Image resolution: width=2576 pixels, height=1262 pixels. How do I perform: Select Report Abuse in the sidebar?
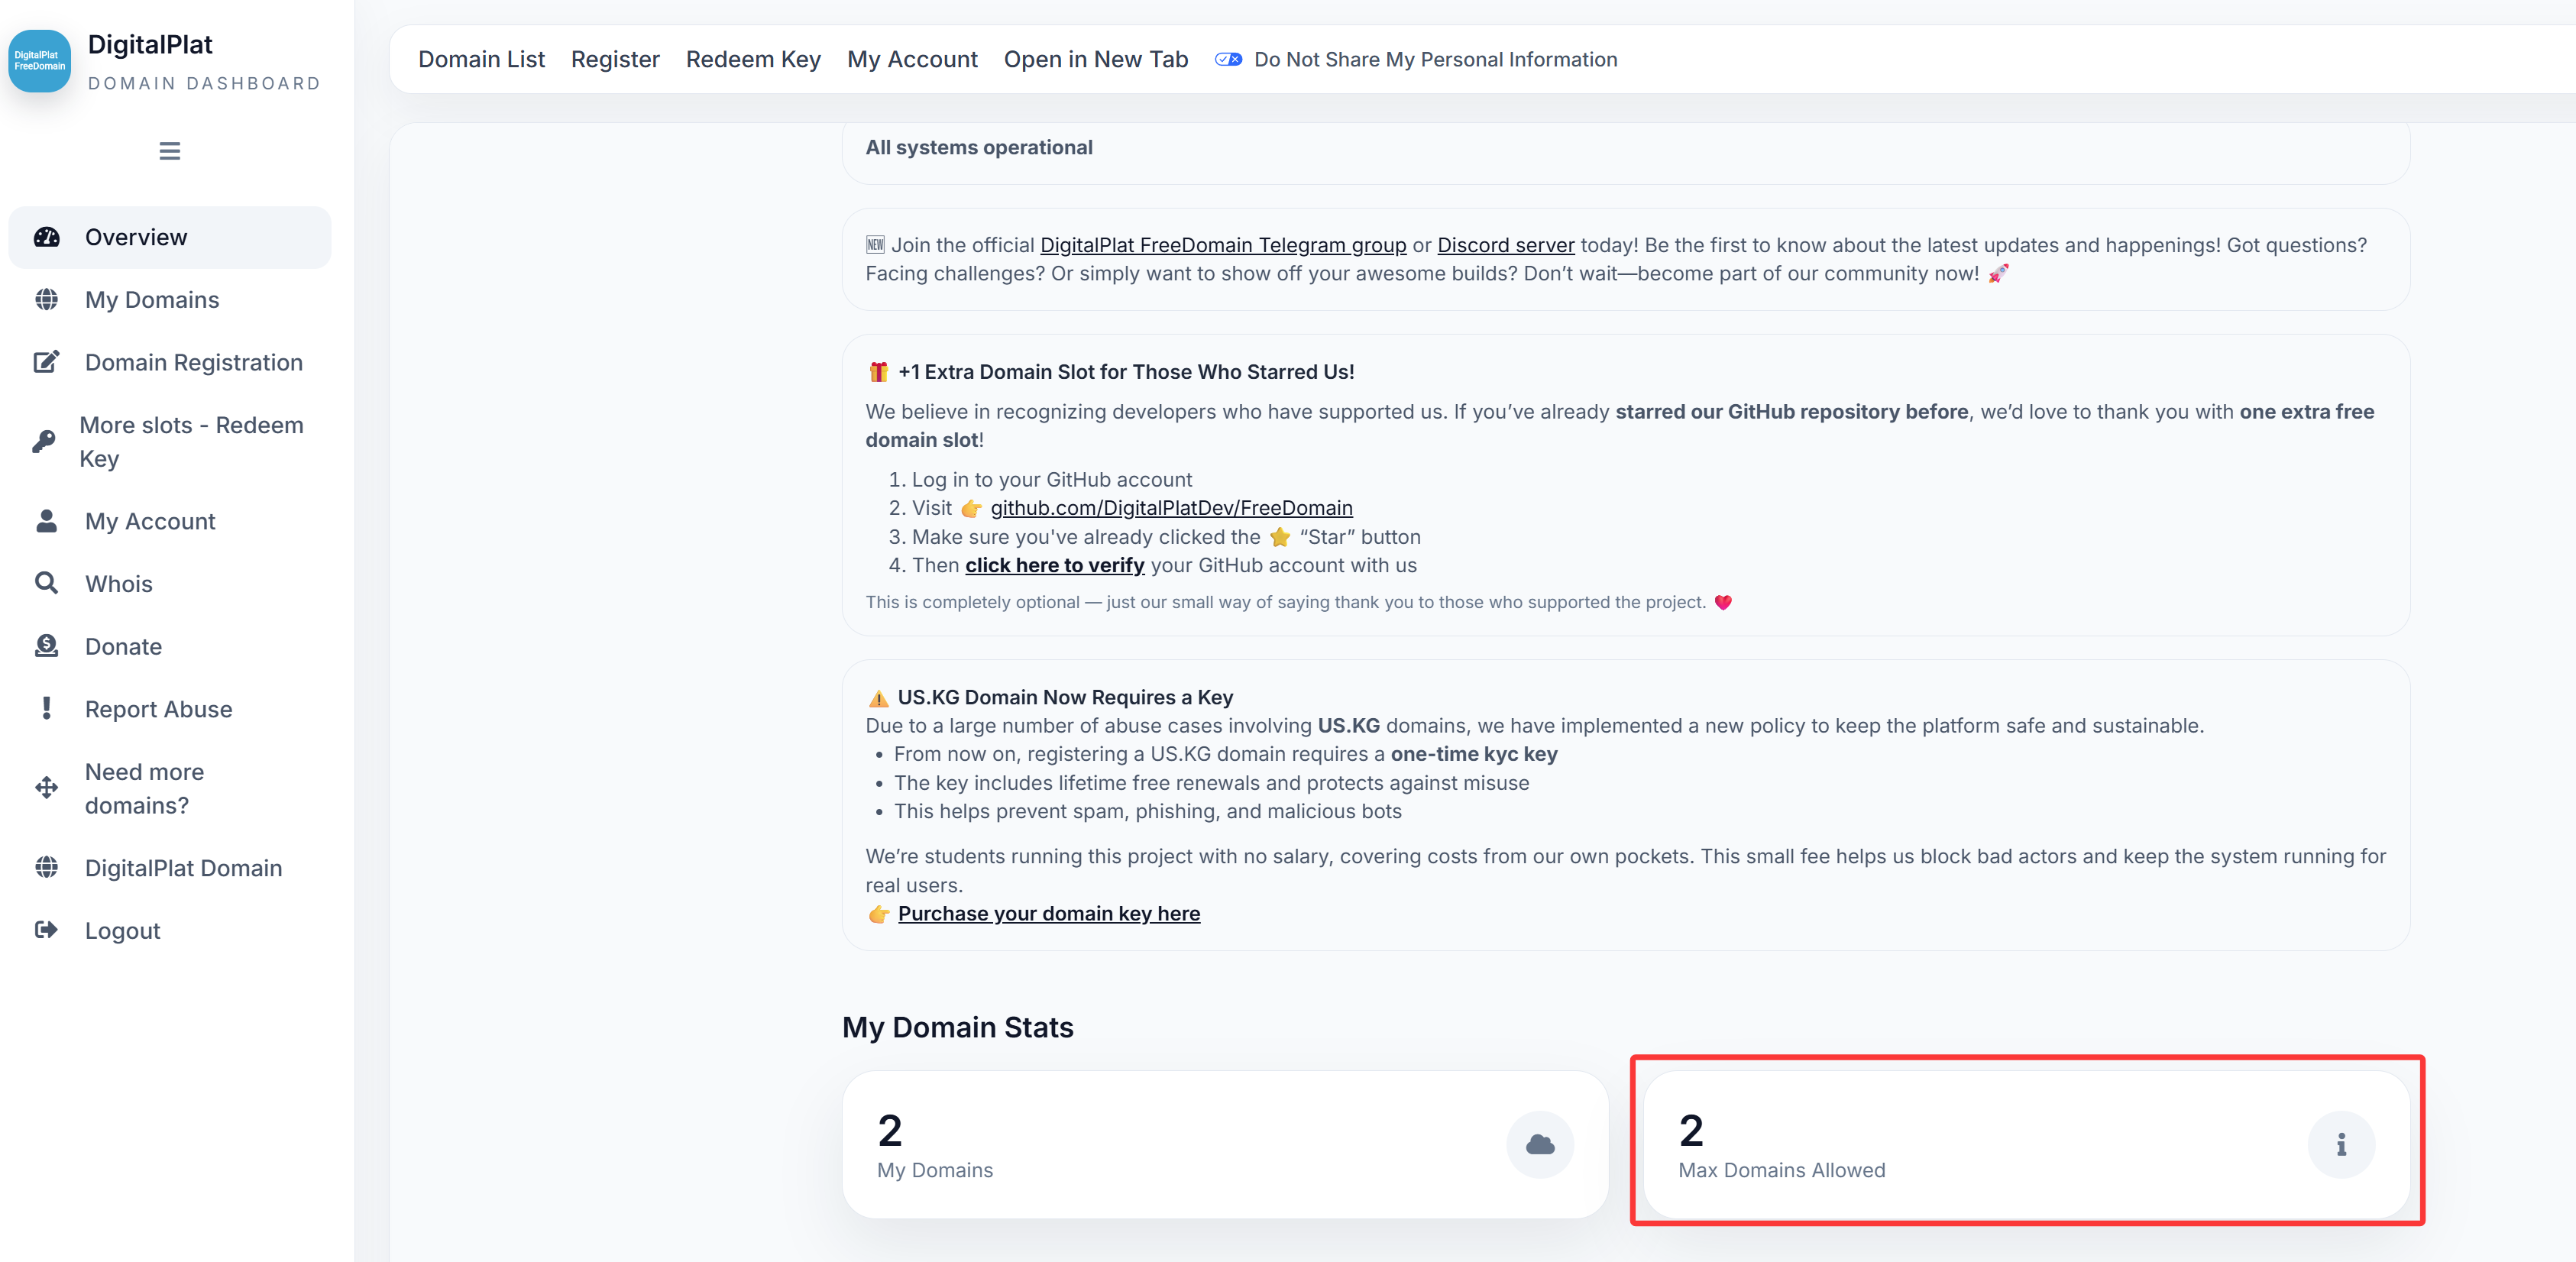click(x=158, y=709)
